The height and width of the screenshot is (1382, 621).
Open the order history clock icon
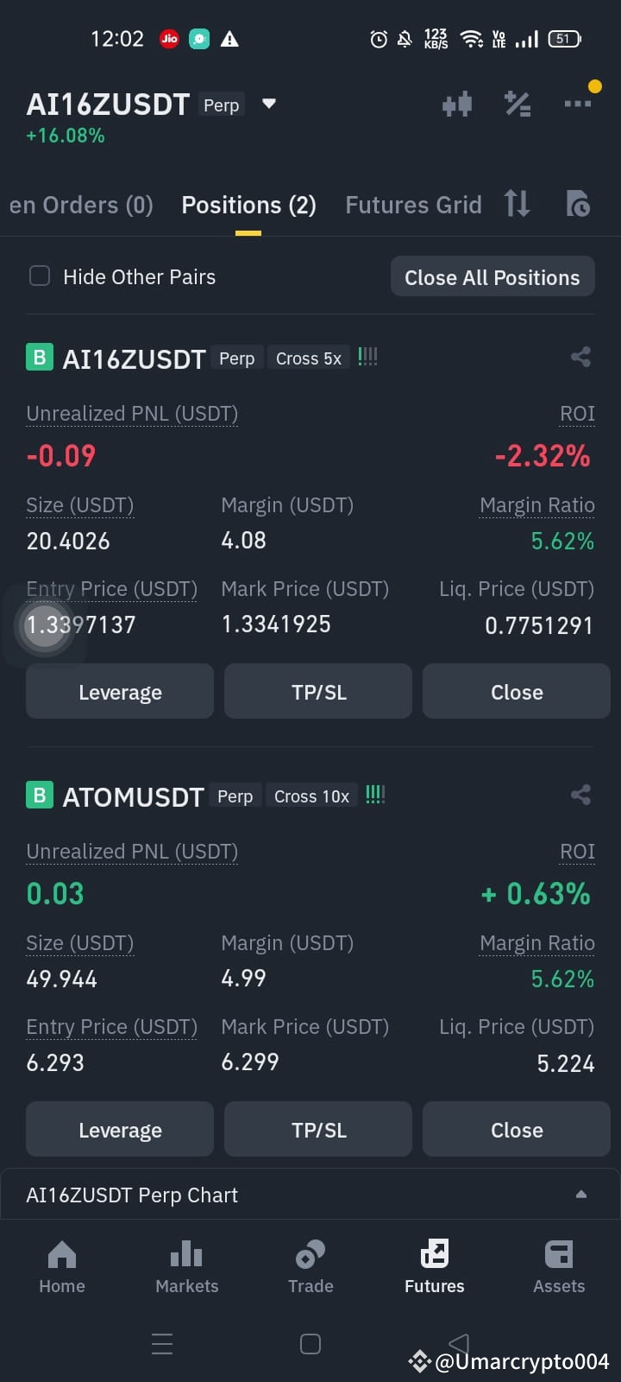578,204
